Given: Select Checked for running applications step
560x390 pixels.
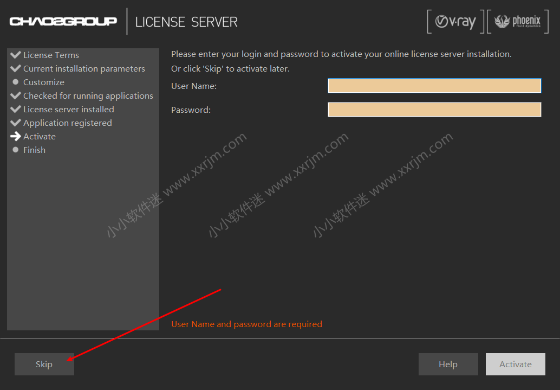Looking at the screenshot, I should (x=88, y=96).
